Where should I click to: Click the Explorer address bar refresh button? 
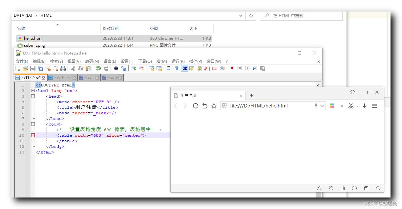251,15
